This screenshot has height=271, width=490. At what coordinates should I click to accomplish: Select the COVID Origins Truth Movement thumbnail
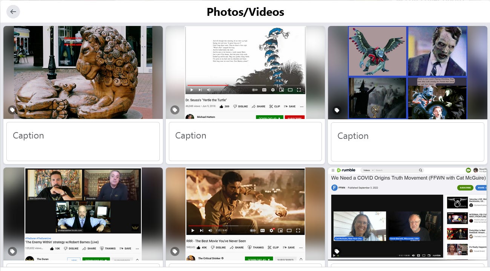pos(407,214)
